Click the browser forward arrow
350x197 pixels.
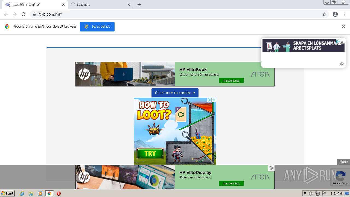[x=15, y=14]
